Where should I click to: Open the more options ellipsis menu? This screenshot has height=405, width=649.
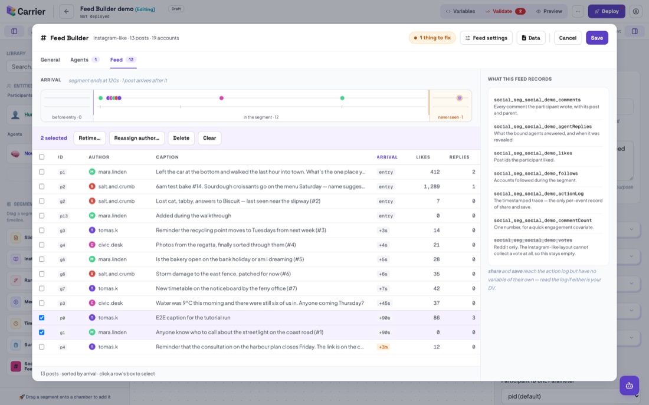(578, 11)
